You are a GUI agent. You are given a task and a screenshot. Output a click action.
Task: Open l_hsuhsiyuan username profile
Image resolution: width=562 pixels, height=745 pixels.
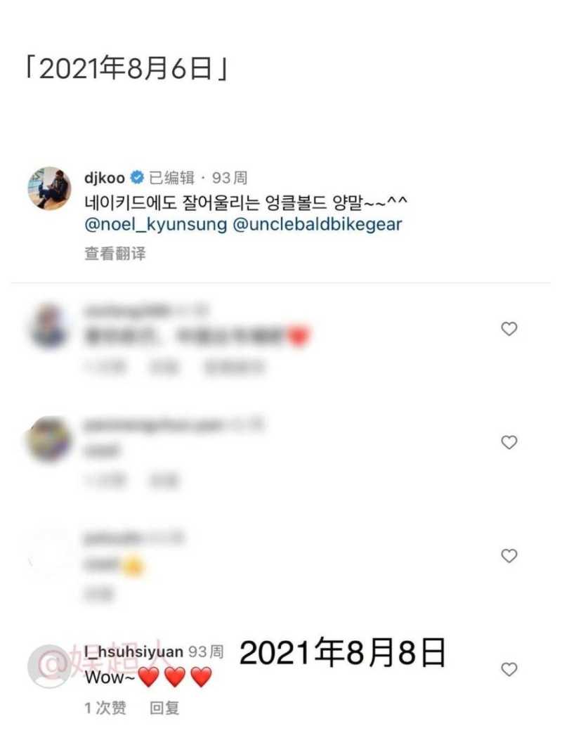134,652
